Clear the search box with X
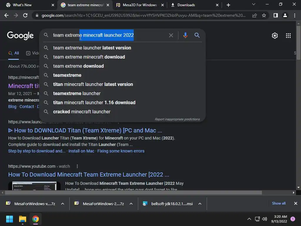301x226 pixels. 171,35
